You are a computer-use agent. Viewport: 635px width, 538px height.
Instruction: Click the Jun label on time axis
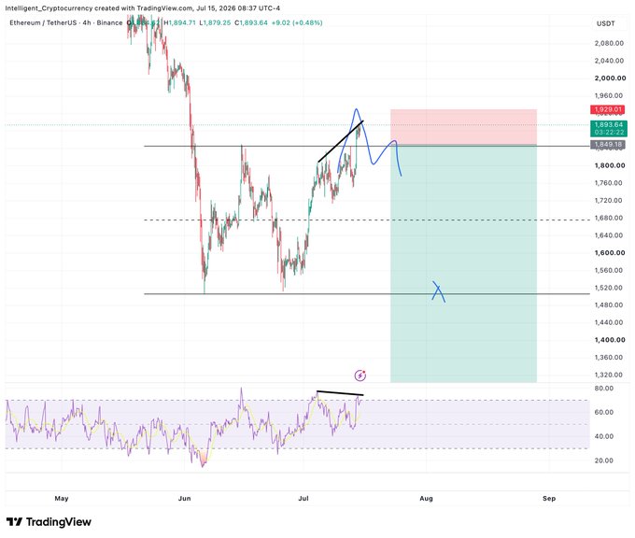184,498
